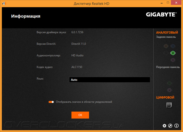Click the АНАЛОГОВЫЙ section heading
Image resolution: width=183 pixels, height=132 pixels.
coord(167,32)
